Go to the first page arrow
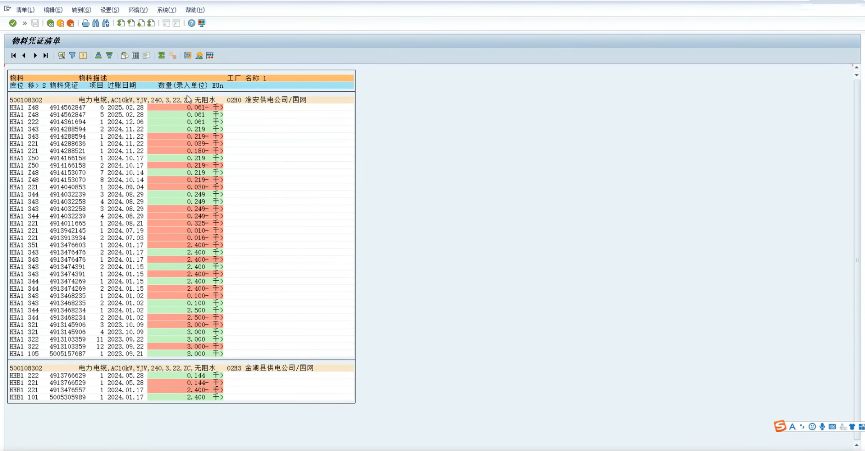 point(13,56)
